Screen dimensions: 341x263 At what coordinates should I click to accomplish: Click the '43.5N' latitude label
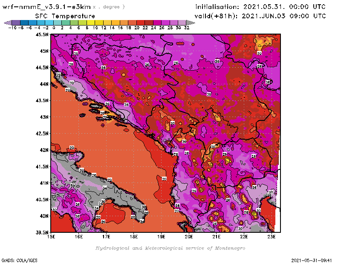pyautogui.click(x=42, y=100)
